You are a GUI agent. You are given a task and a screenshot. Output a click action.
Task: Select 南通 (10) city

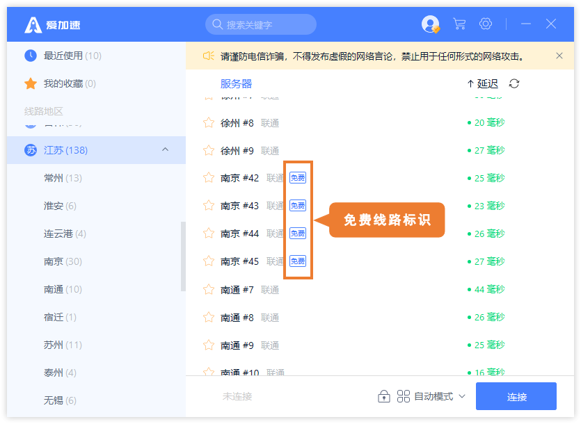[96, 289]
